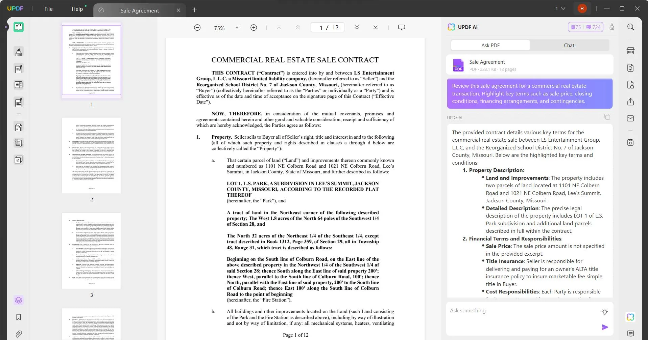Viewport: 648px width, 340px height.
Task: Open the bookmarks panel icon
Action: point(19,317)
